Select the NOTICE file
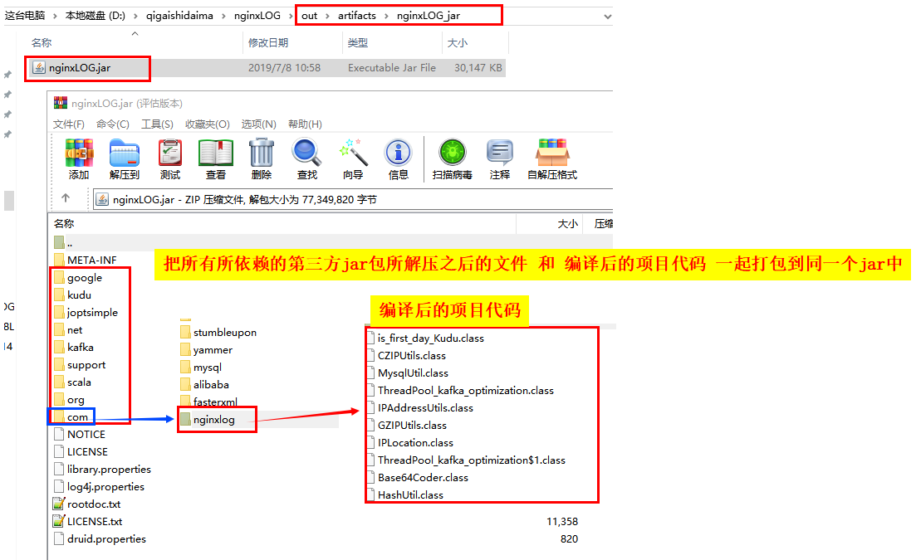 (79, 435)
